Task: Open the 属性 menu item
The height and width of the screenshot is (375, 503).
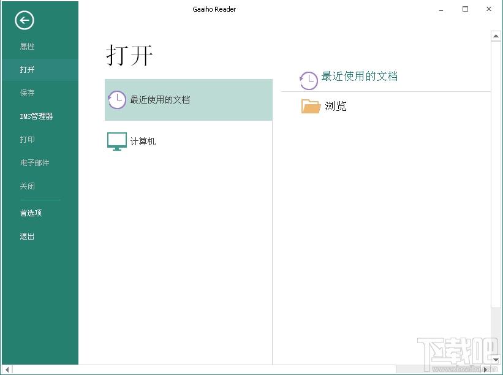Action: click(28, 47)
